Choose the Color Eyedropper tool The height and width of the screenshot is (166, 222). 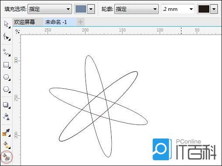coord(6,132)
